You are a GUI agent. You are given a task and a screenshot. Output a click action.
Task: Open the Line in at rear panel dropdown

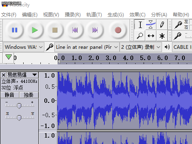click(x=87, y=47)
